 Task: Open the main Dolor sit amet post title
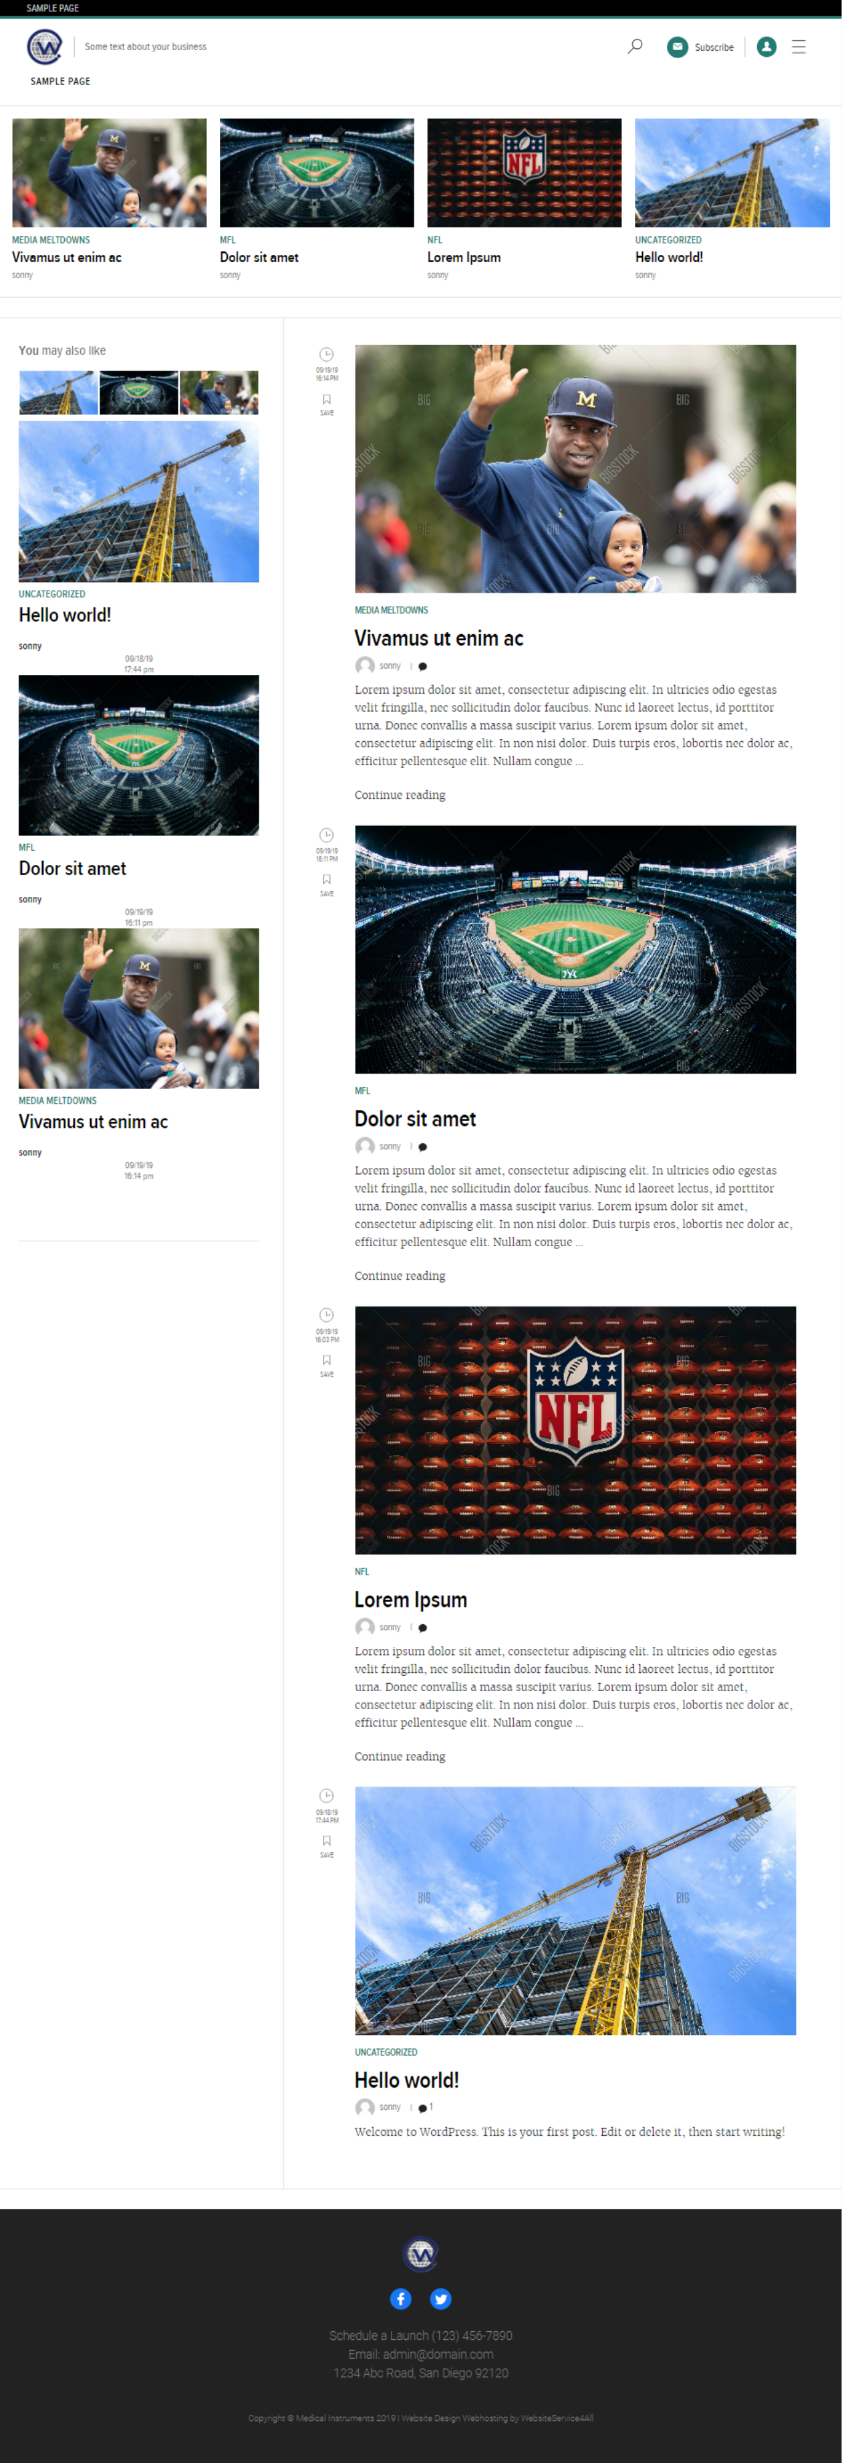click(x=415, y=1118)
